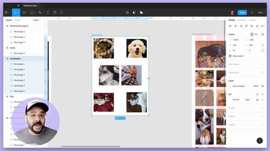
Task: Open the distribute spacing dropdown
Action: pos(262,26)
